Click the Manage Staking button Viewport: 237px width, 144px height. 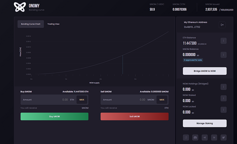point(204,123)
